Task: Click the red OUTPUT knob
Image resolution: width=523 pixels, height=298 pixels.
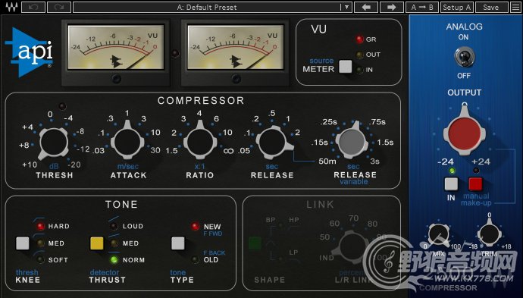Action: [465, 133]
